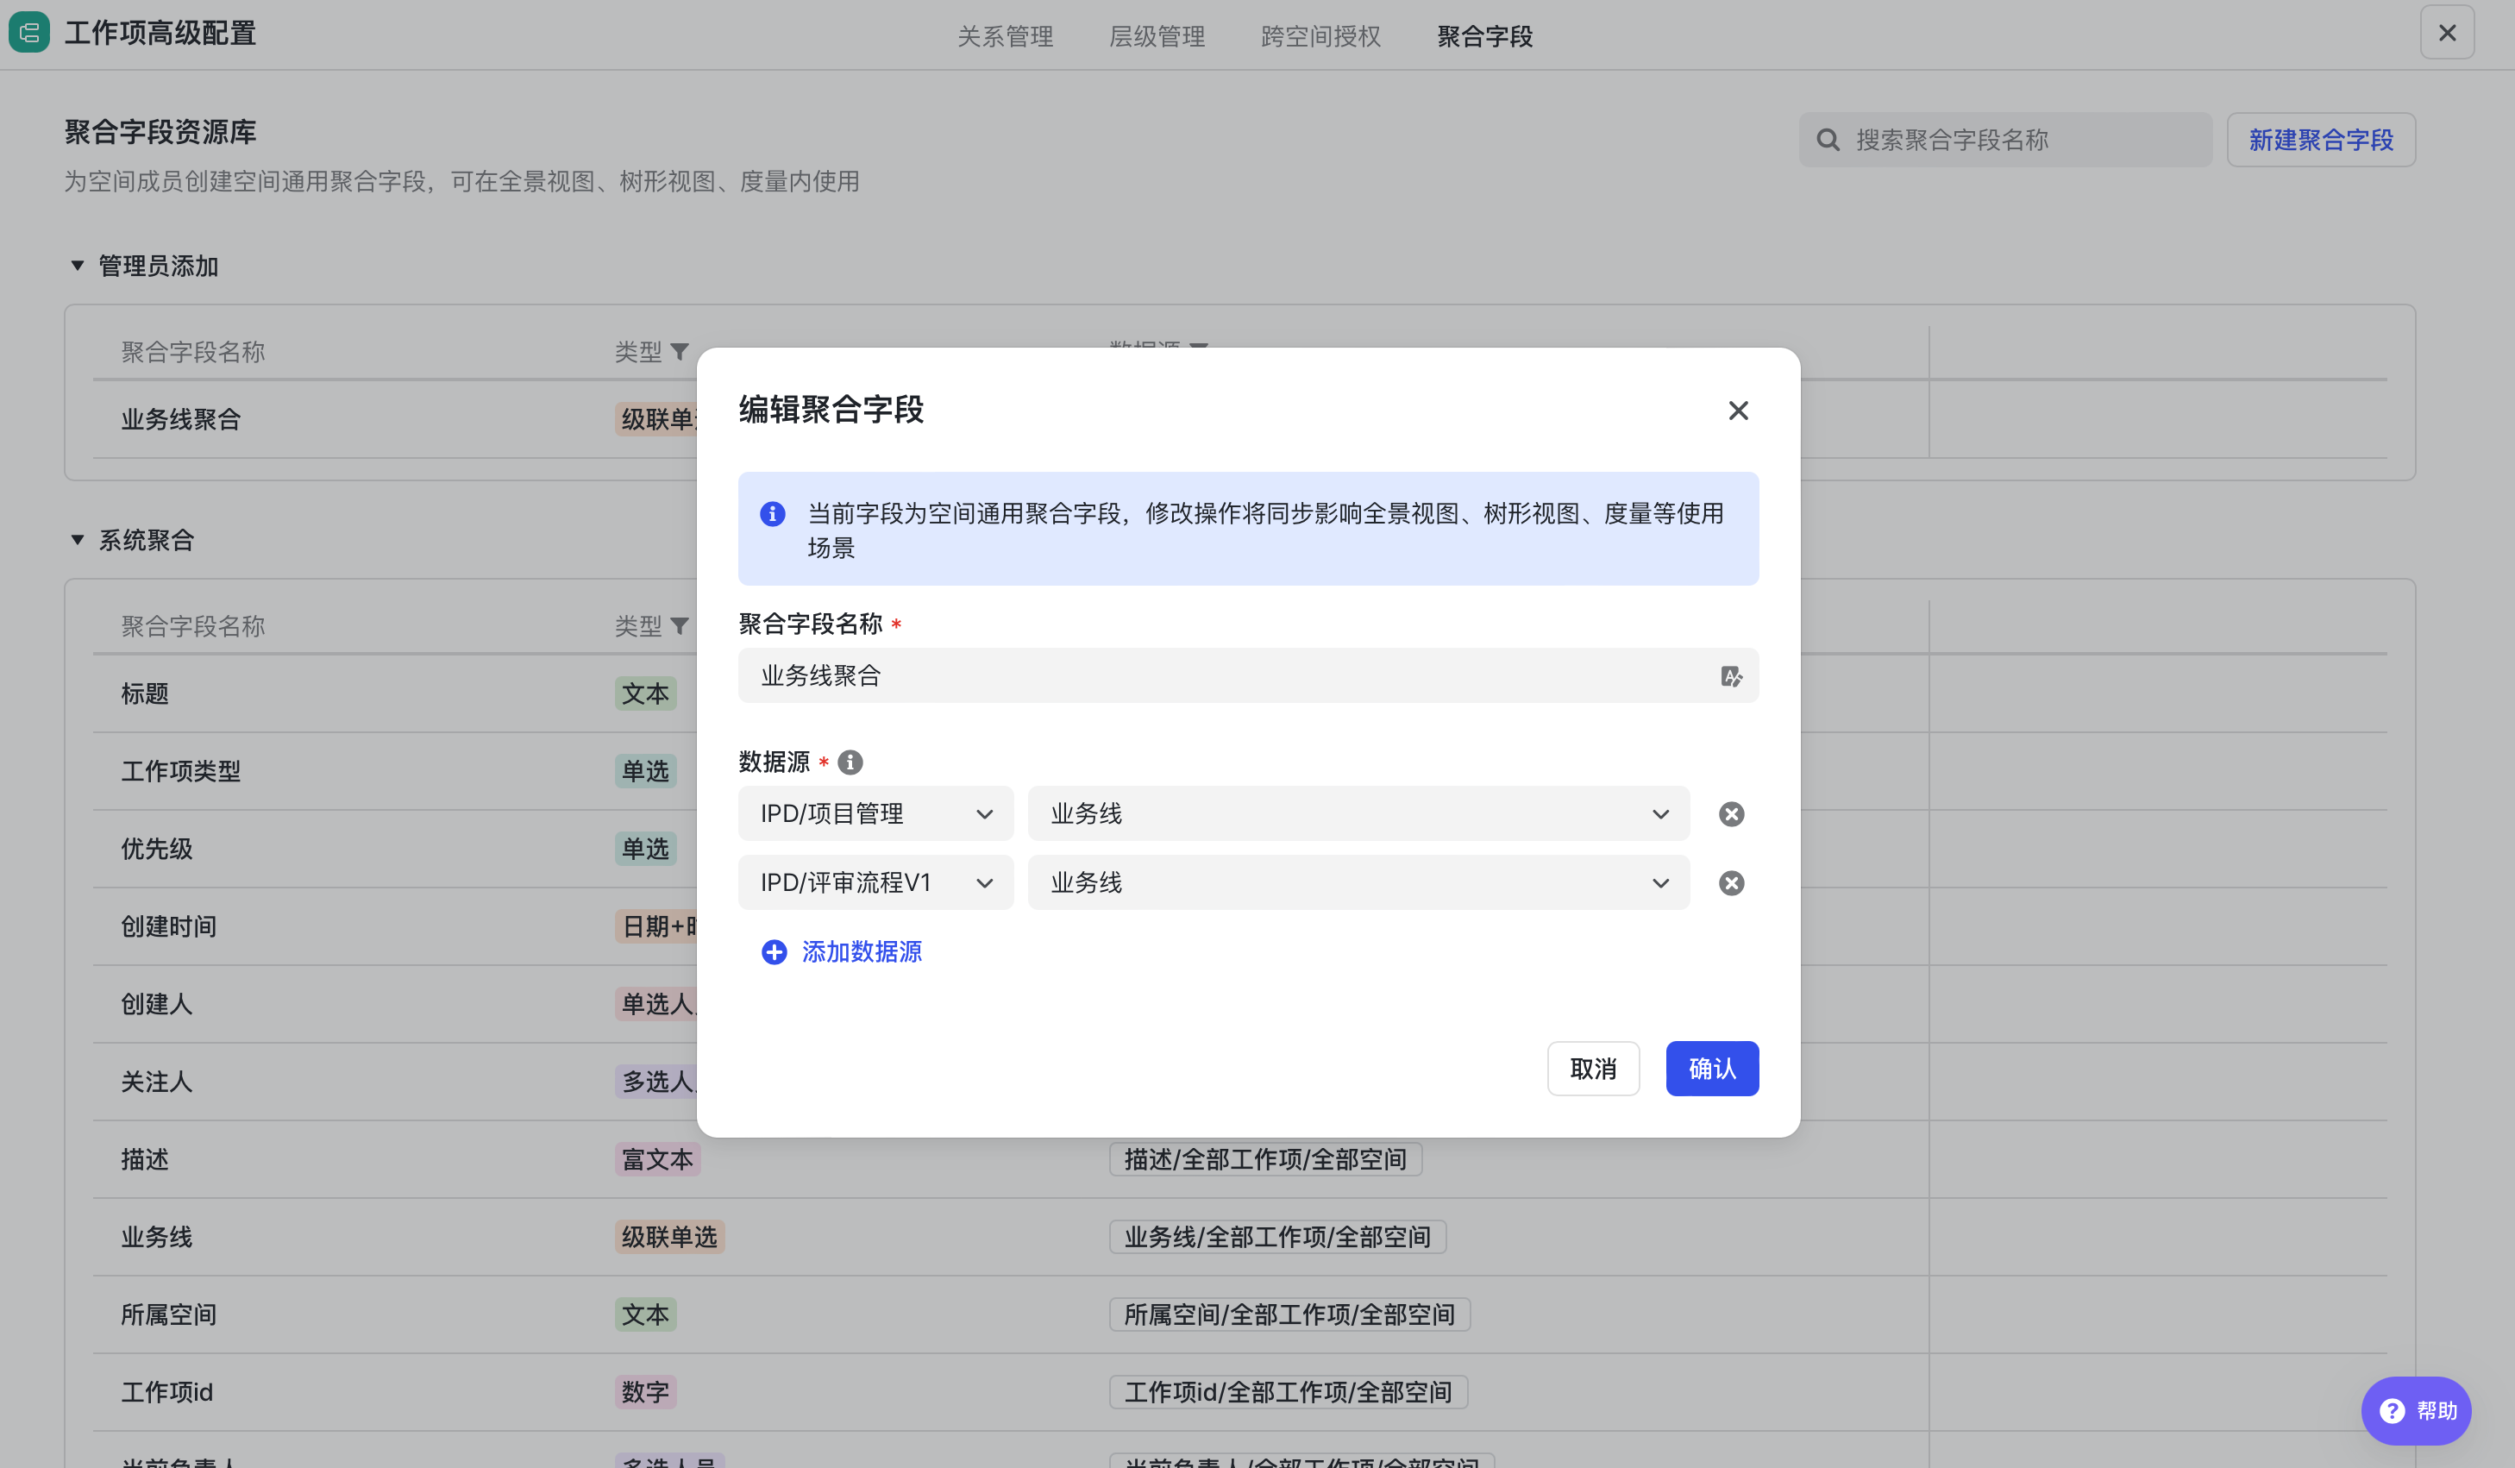Click the 优先级 row name
The image size is (2515, 1468).
click(x=157, y=848)
